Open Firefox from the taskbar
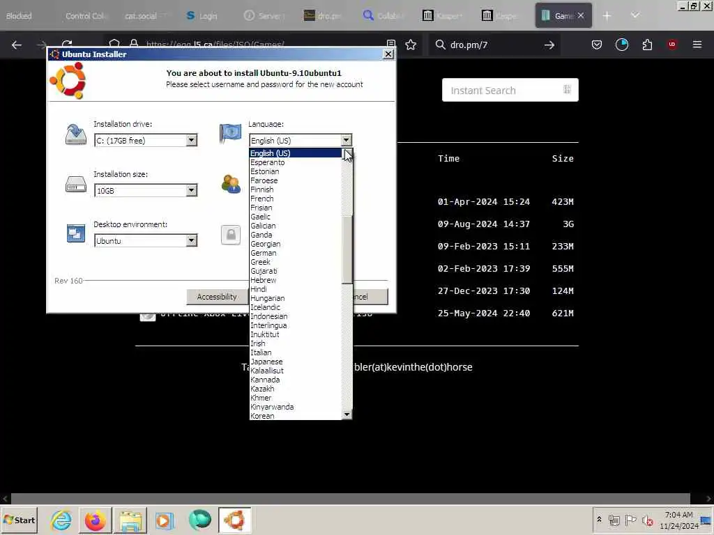 (95, 520)
